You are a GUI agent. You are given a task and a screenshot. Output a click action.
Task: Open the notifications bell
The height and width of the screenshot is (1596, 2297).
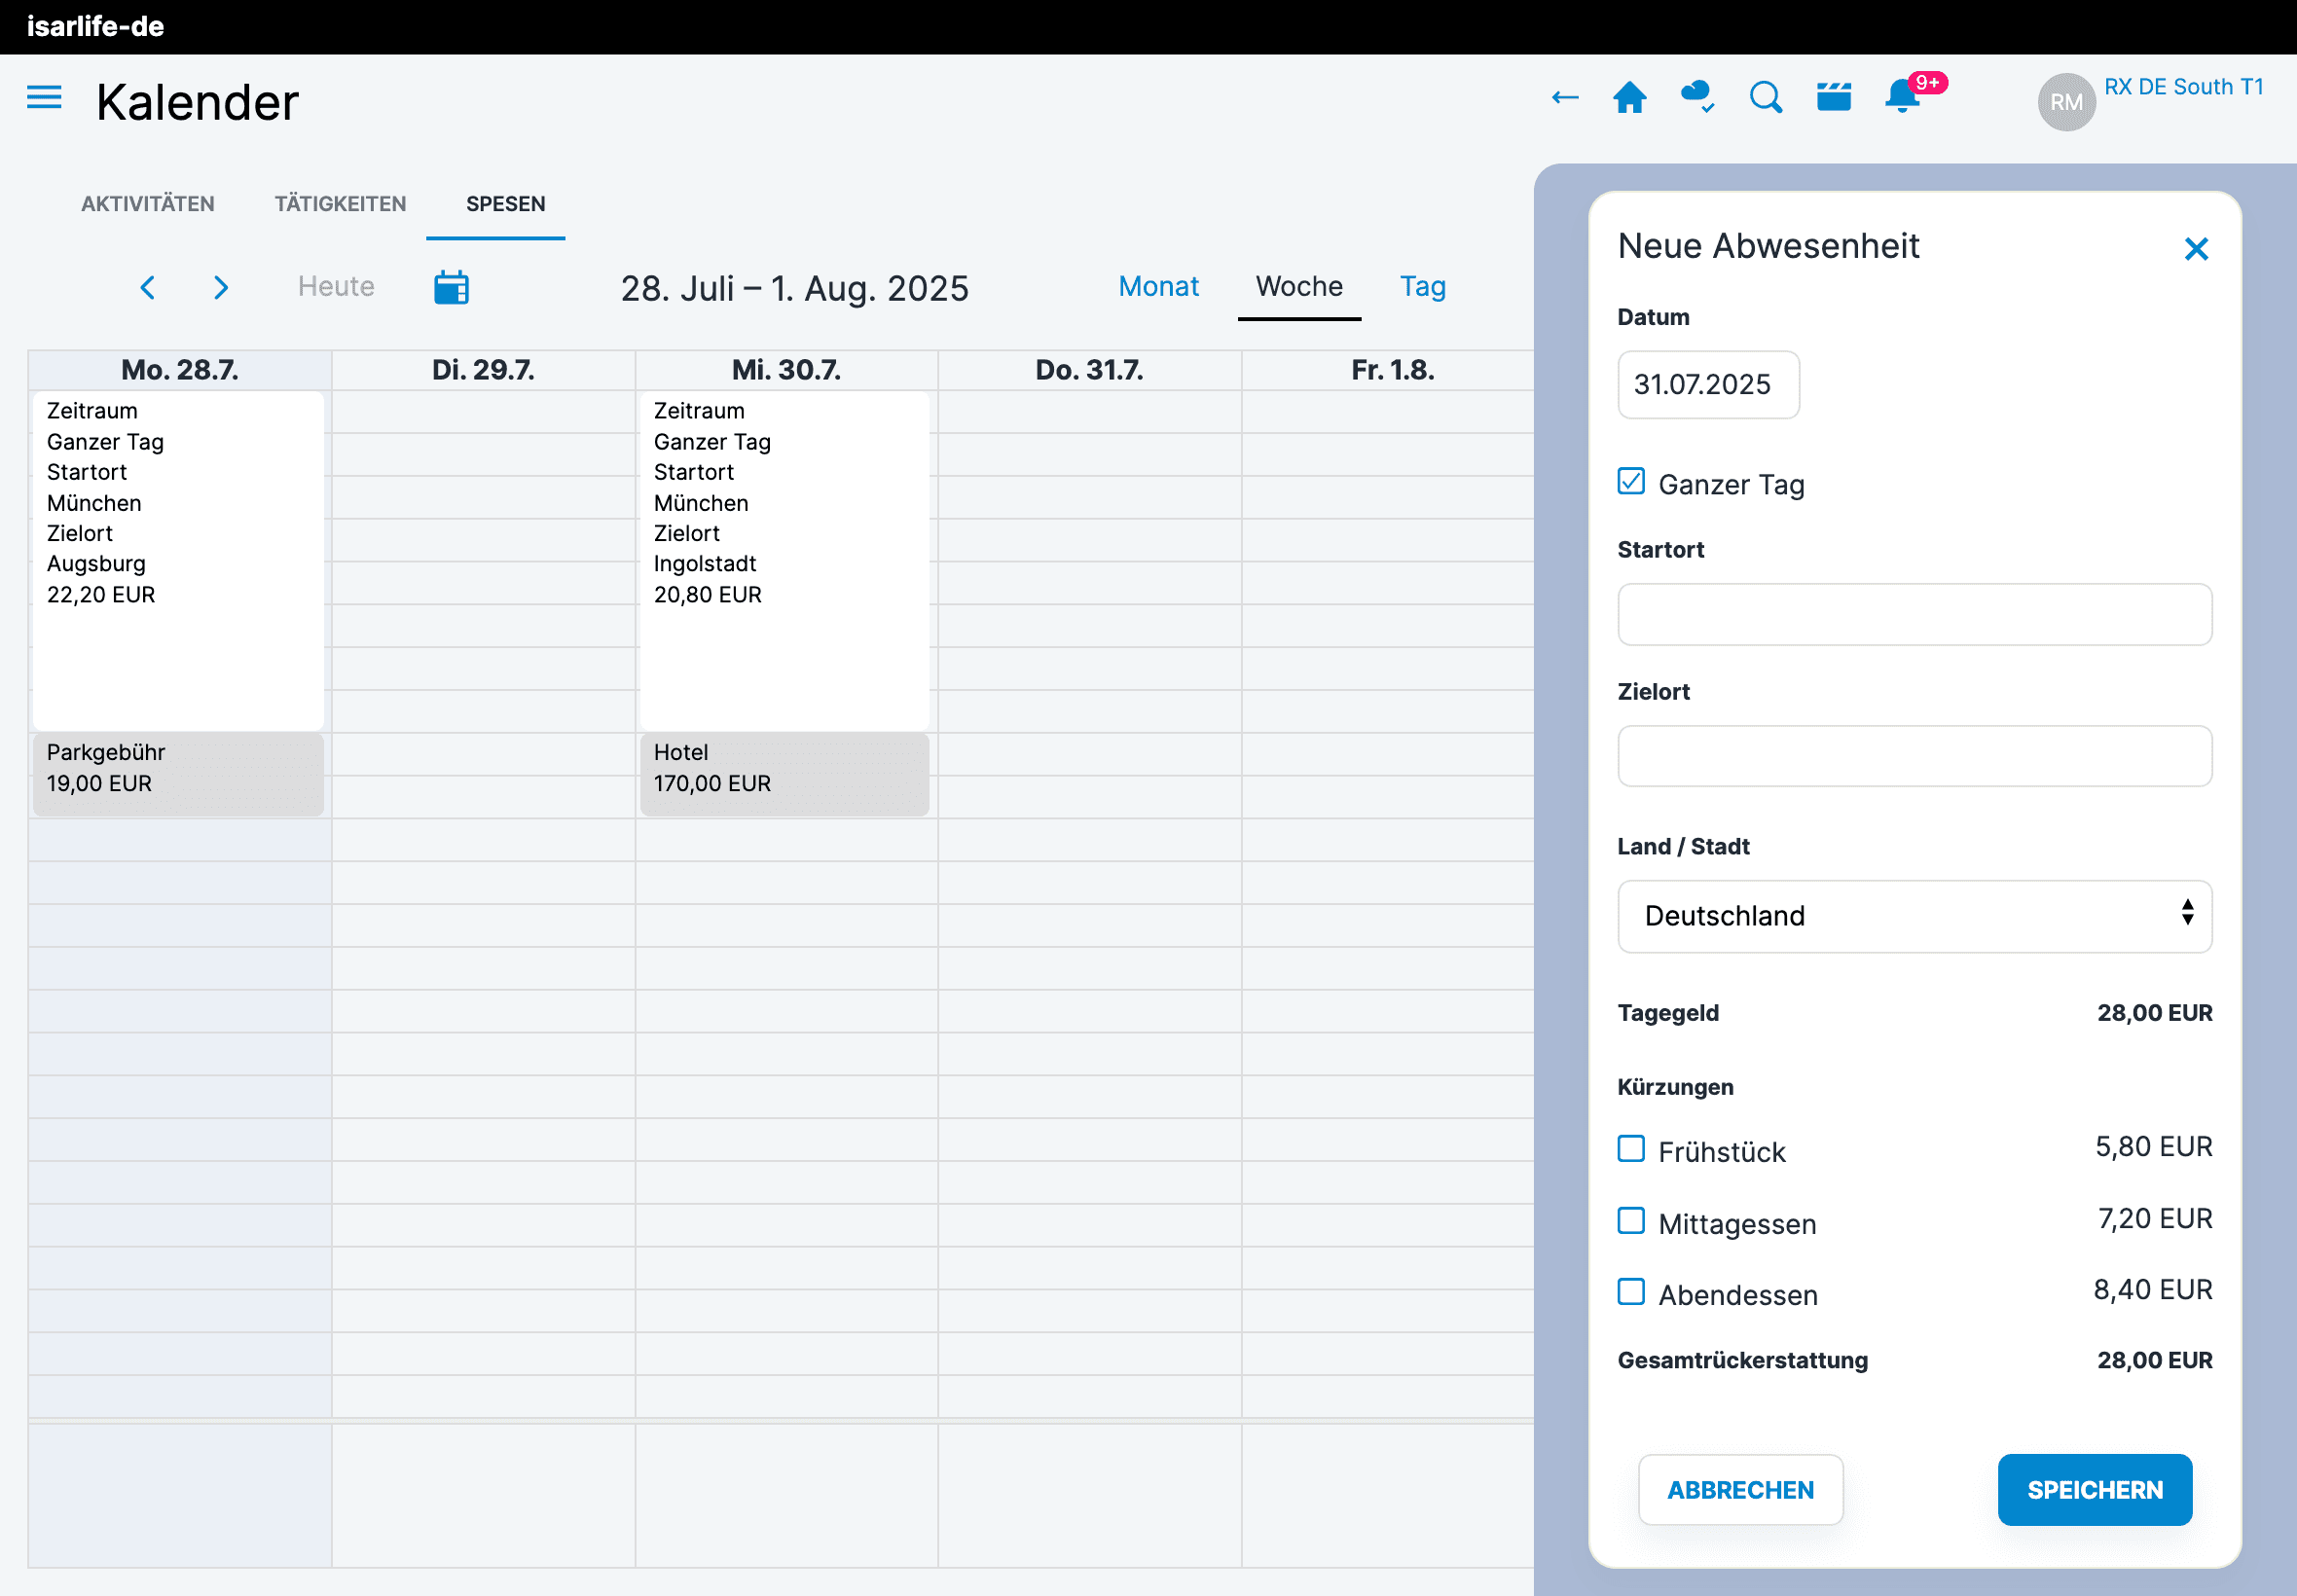(x=1902, y=98)
